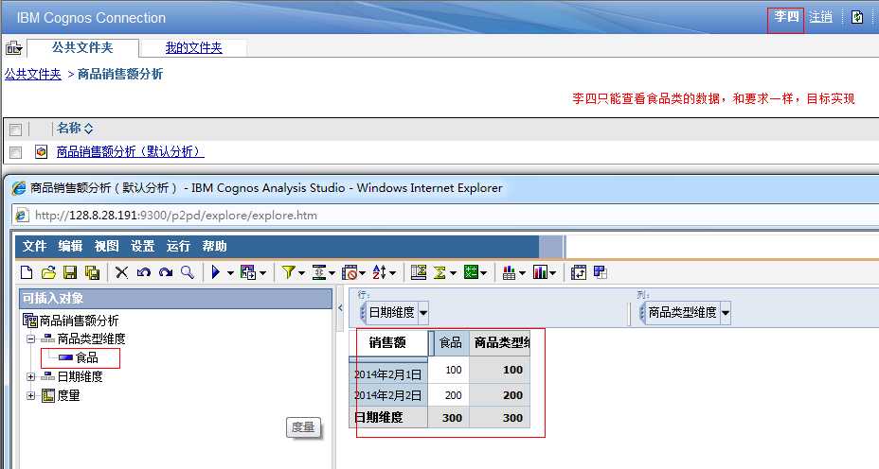Screen dimensions: 879x469
Task: Click the A-Z Sort icon
Action: (x=380, y=272)
